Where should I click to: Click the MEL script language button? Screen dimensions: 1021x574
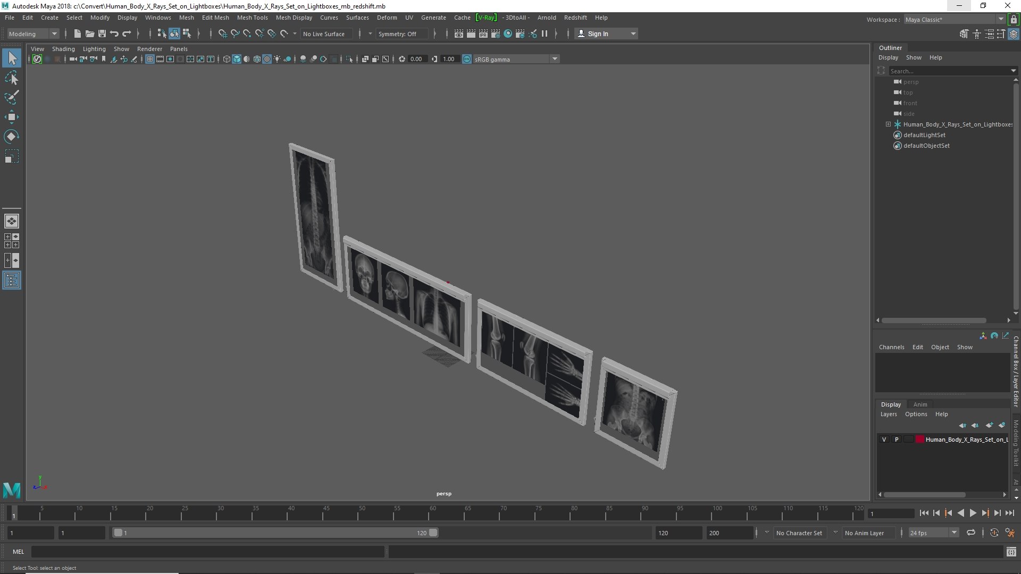click(18, 552)
